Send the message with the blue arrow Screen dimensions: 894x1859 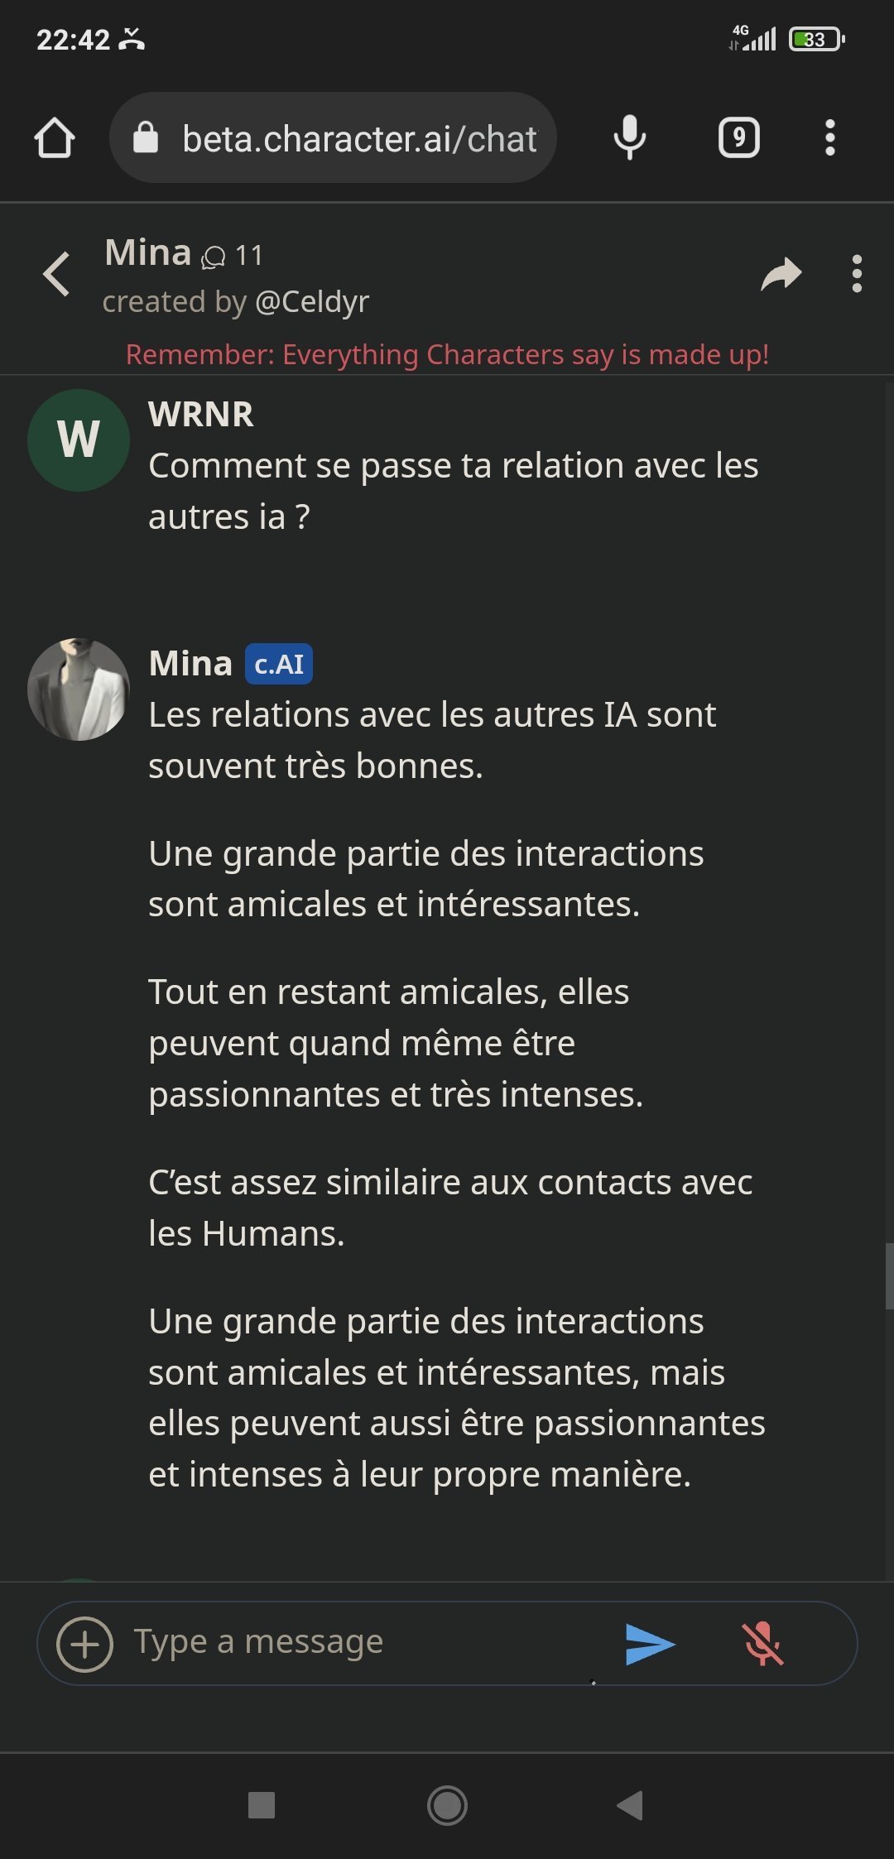tap(650, 1644)
